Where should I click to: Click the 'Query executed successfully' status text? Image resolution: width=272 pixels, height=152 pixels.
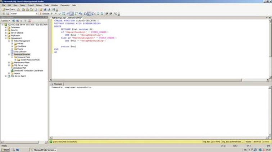pos(65,142)
